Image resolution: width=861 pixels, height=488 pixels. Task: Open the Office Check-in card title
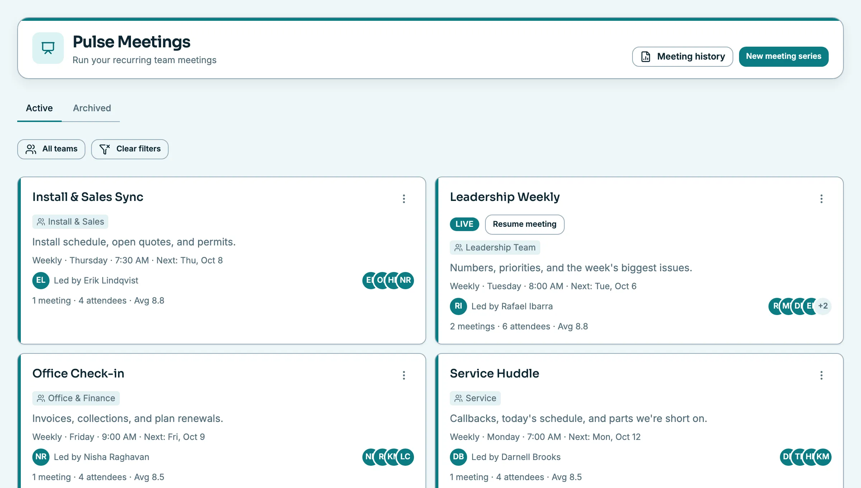pyautogui.click(x=78, y=374)
